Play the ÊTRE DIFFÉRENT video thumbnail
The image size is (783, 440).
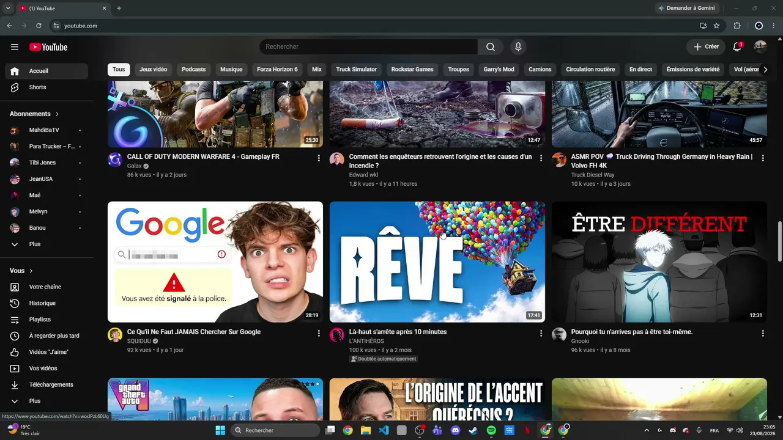[x=659, y=262]
